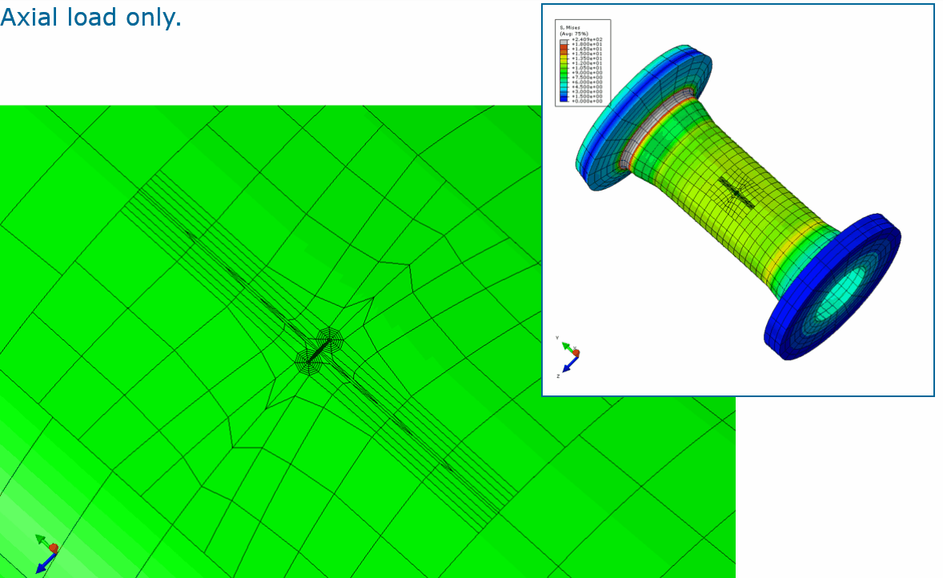
Task: Click the refined mesh patch on inset pipe
Action: (736, 192)
